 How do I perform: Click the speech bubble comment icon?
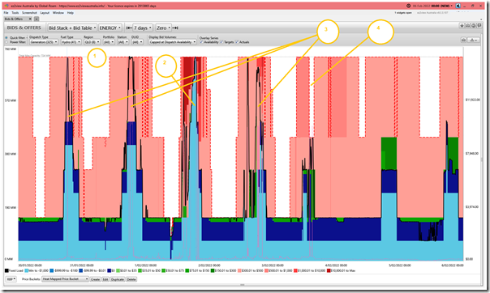[x=479, y=26]
